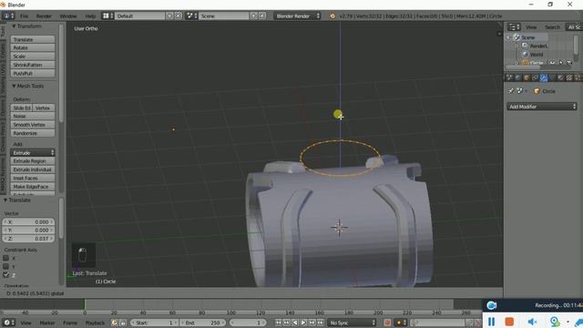Image resolution: width=583 pixels, height=328 pixels.
Task: Open the timeline Marker menu
Action: [47, 323]
